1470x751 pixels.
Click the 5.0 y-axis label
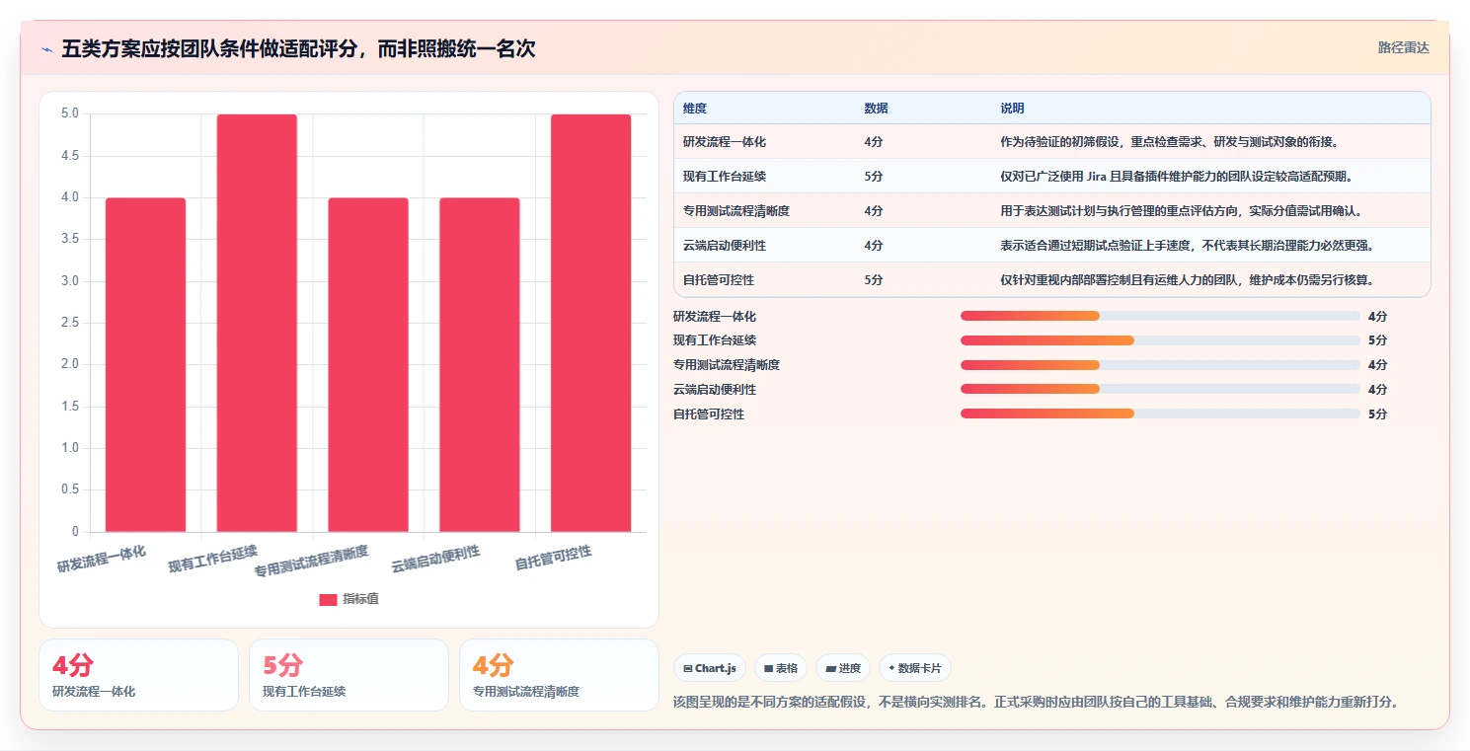coord(70,113)
